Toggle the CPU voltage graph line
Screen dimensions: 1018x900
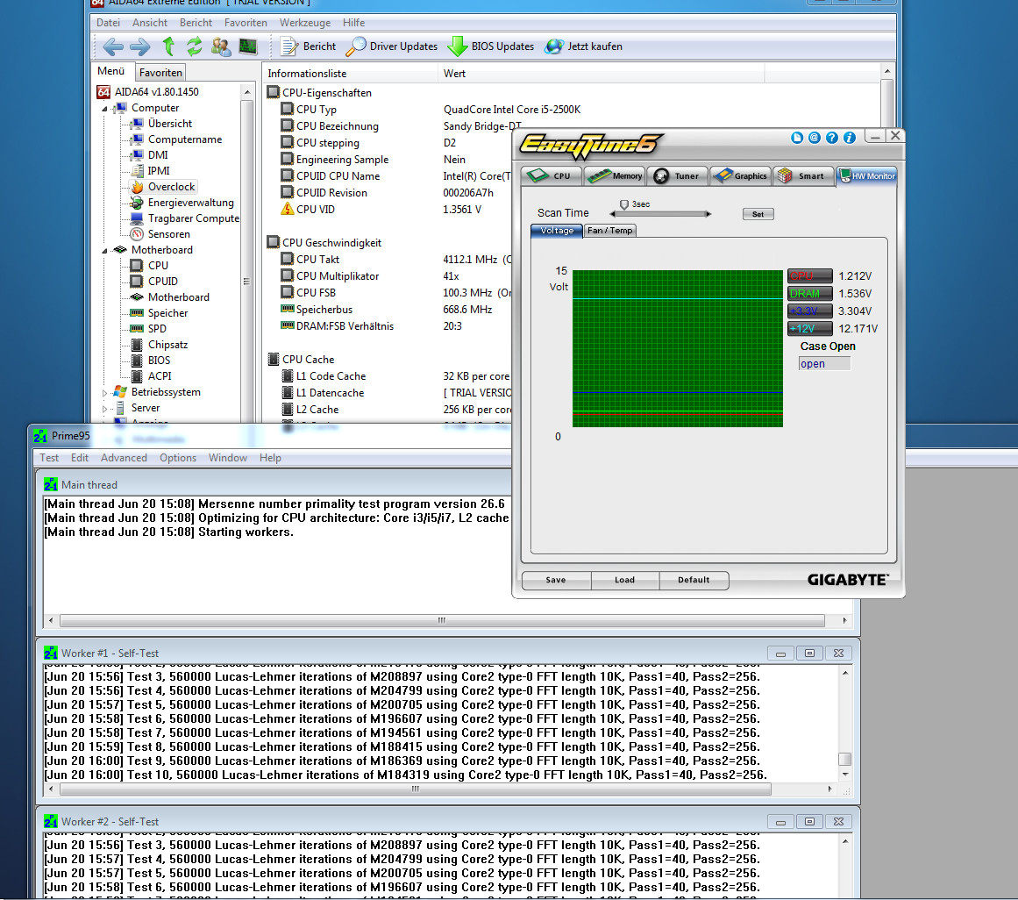[x=809, y=276]
